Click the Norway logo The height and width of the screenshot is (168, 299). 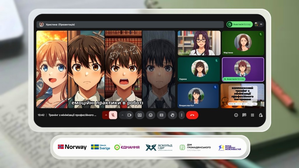[x=72, y=147]
